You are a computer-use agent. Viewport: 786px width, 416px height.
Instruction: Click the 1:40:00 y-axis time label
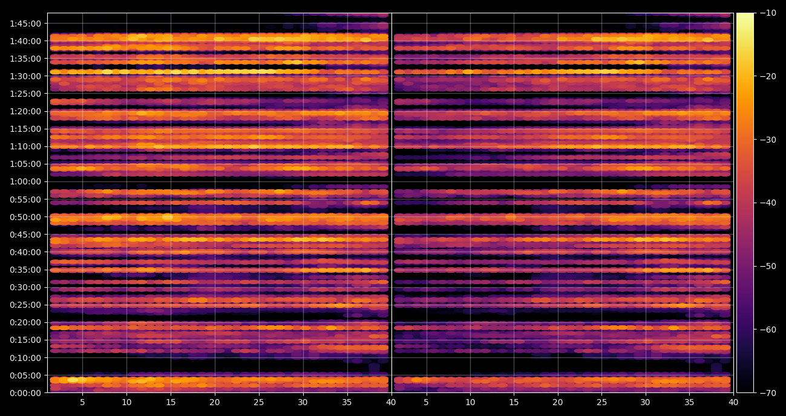tap(26, 41)
